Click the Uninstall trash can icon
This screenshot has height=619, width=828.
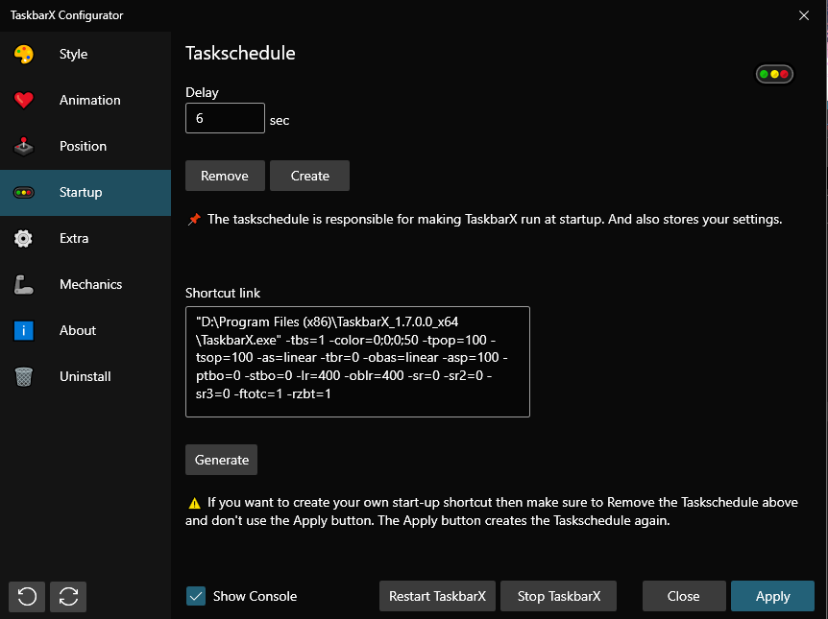pos(24,377)
